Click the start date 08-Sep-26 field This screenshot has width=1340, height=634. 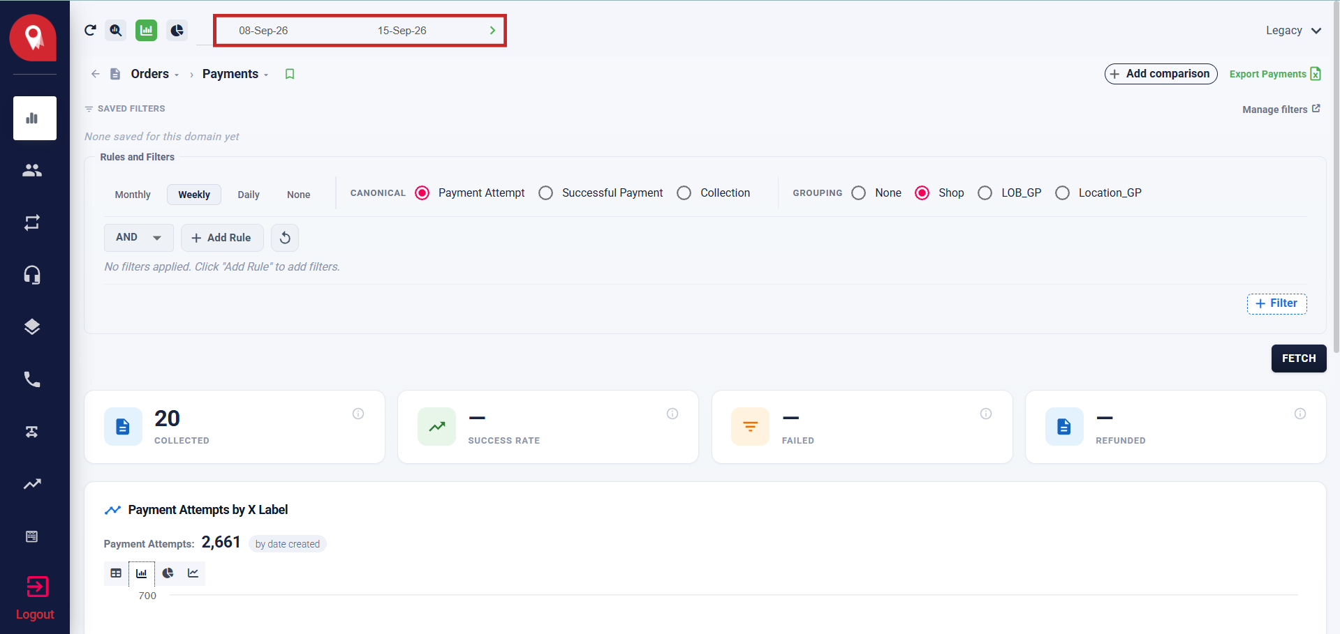[263, 31]
